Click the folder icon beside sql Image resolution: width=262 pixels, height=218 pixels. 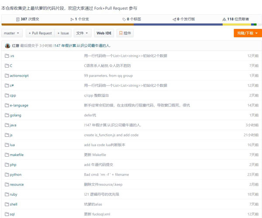click(x=7, y=214)
